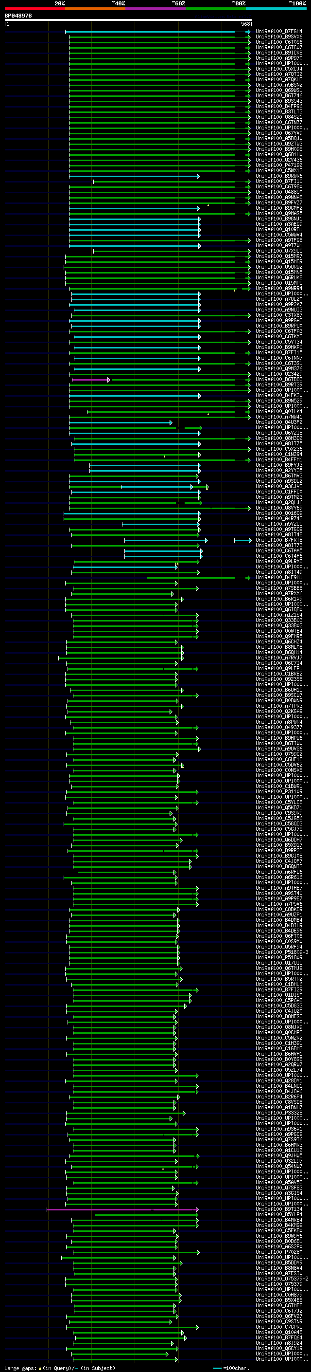This screenshot has height=1372, width=311.
Task: Select the UniRef100_P33328 label
Action: pos(279,1113)
